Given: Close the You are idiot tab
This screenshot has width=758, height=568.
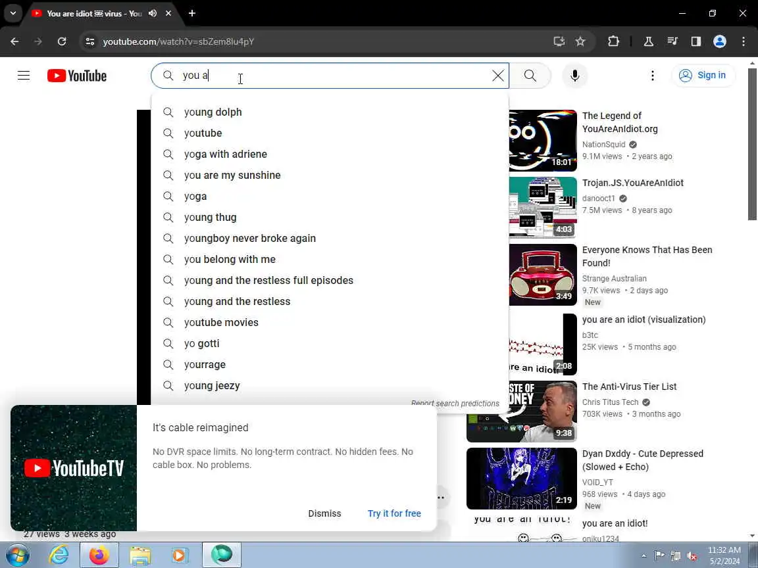Looking at the screenshot, I should 168,14.
